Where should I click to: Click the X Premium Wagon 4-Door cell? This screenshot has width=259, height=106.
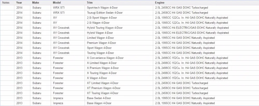click(x=119, y=68)
